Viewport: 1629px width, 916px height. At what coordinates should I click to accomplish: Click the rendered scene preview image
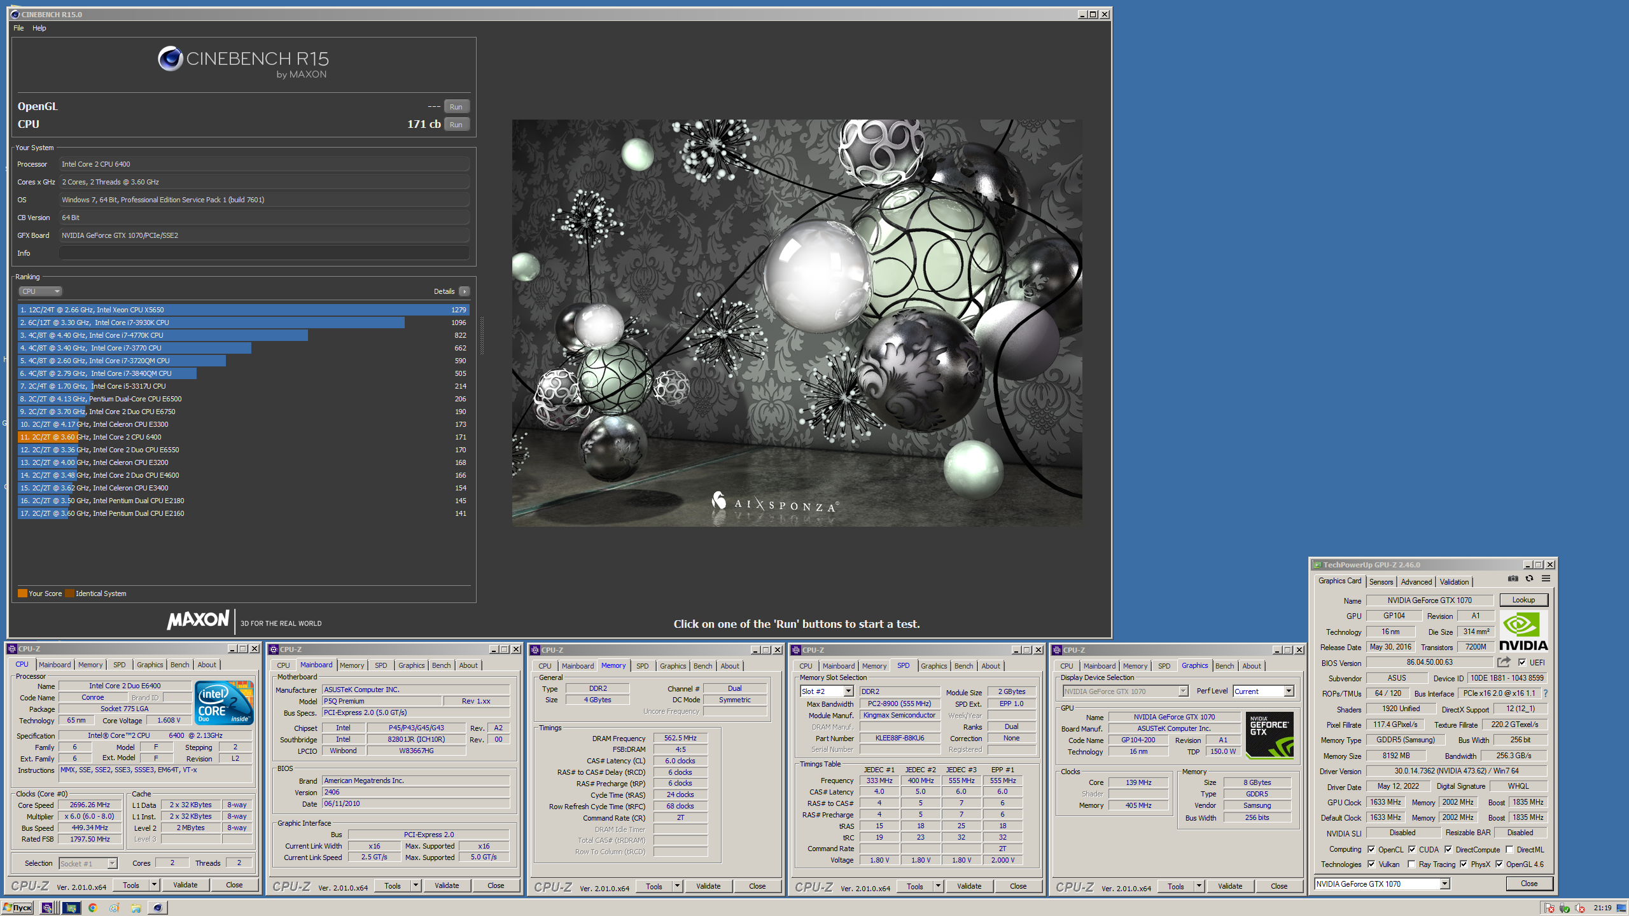797,323
